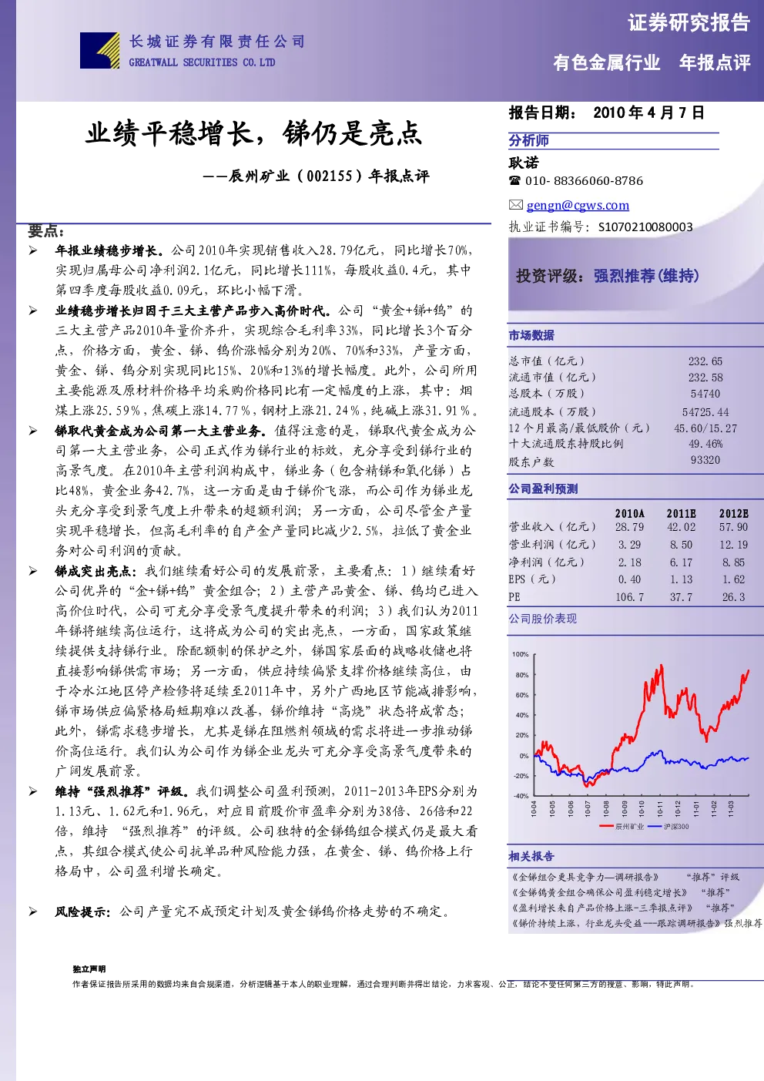Click the telephone icon beside 010-88366060-8786
Screen dimensions: 764x1081
(514, 181)
